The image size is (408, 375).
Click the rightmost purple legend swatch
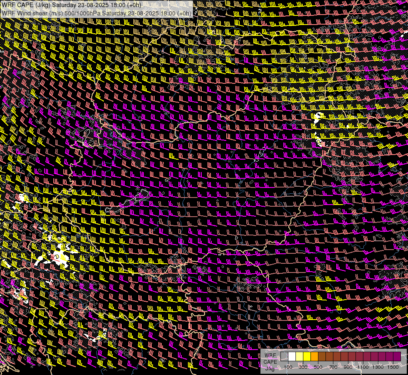(x=397, y=357)
